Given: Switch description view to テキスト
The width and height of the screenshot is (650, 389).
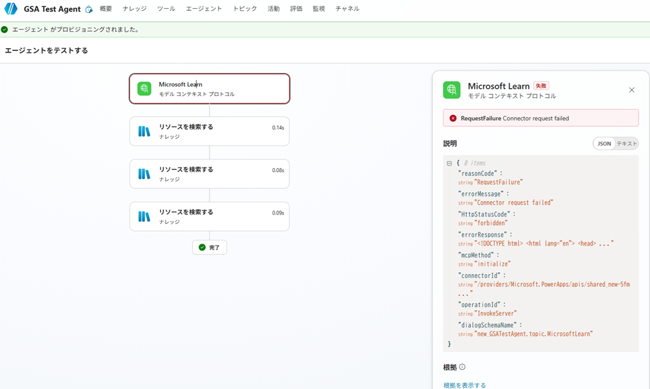Looking at the screenshot, I should [x=627, y=143].
